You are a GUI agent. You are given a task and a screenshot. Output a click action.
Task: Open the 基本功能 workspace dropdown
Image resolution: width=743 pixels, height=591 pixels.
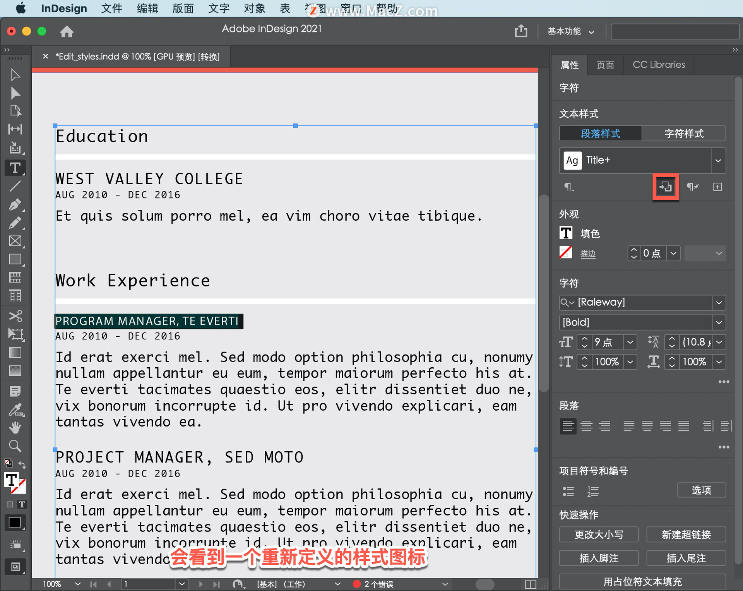[x=570, y=31]
